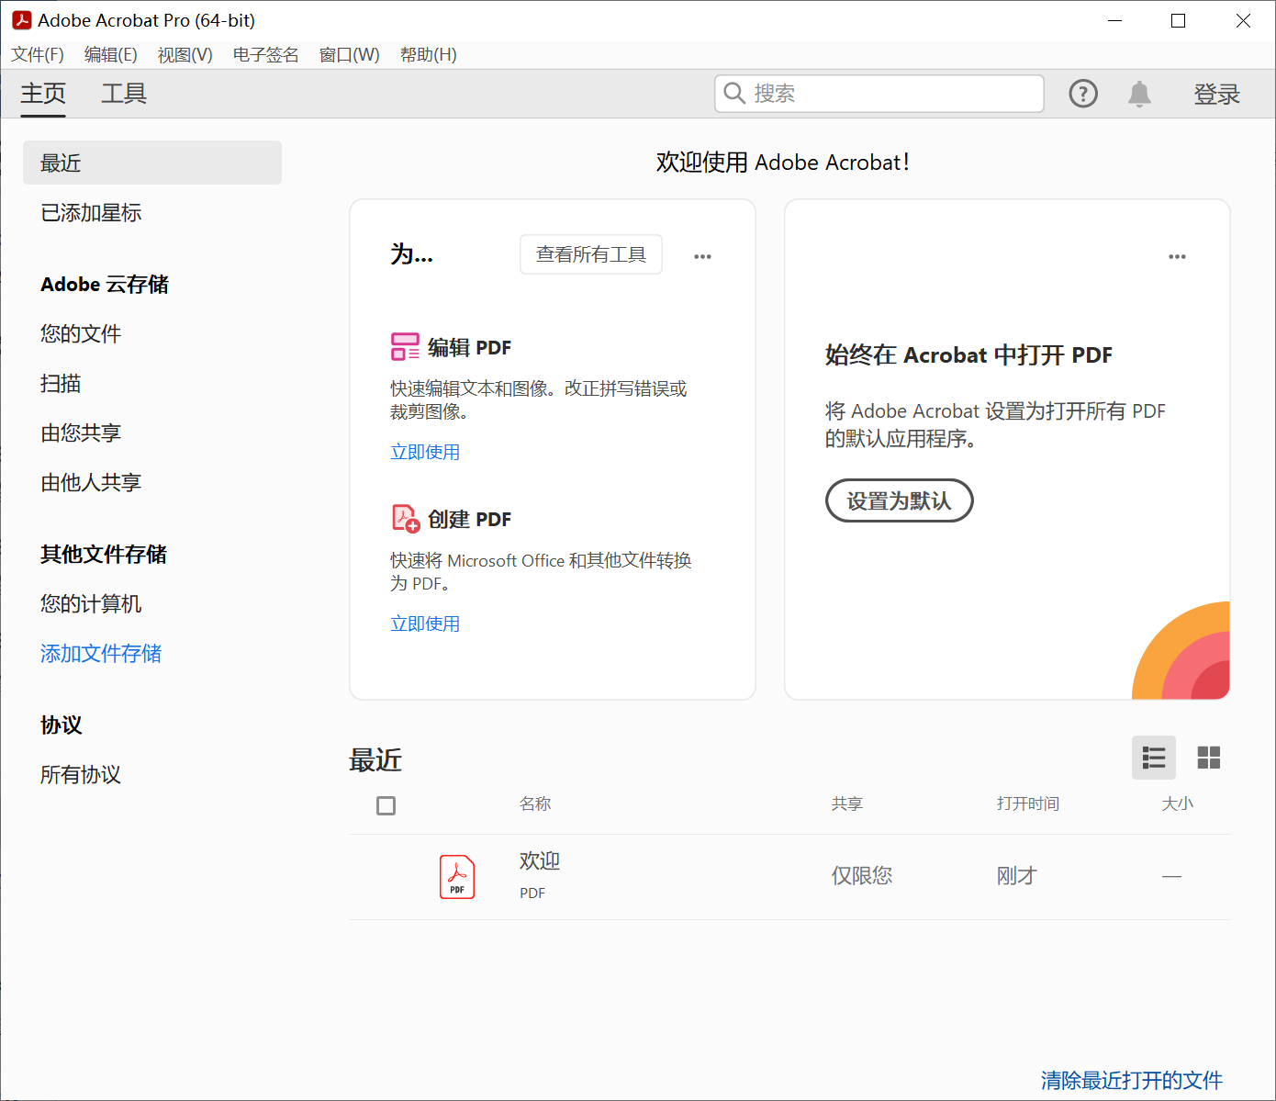1276x1101 pixels.
Task: Open the 视图(V) menu
Action: pyautogui.click(x=185, y=55)
